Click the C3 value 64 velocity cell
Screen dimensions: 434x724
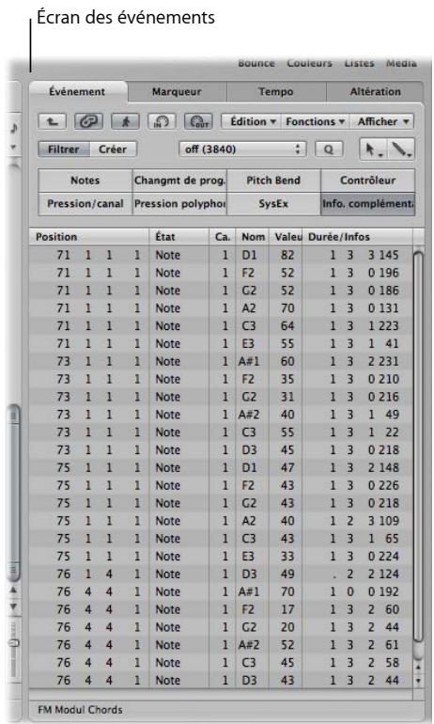click(x=287, y=326)
